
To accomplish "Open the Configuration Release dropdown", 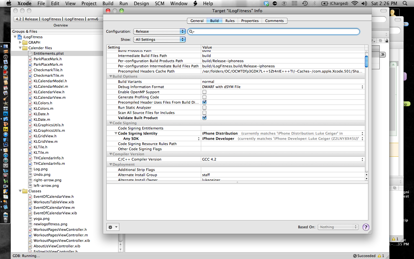I will (x=159, y=31).
